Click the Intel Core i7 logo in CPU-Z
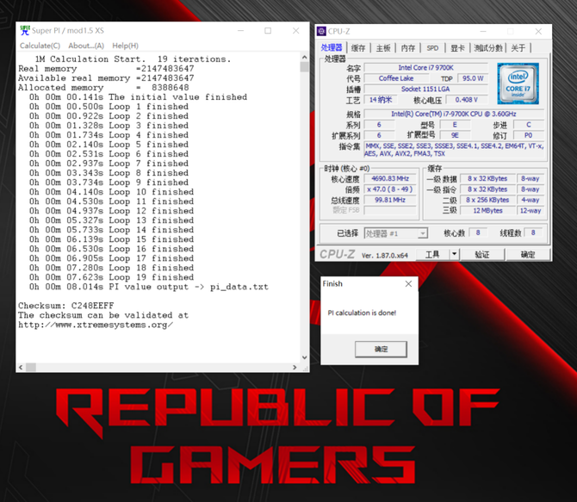The width and height of the screenshot is (577, 502). (x=518, y=84)
